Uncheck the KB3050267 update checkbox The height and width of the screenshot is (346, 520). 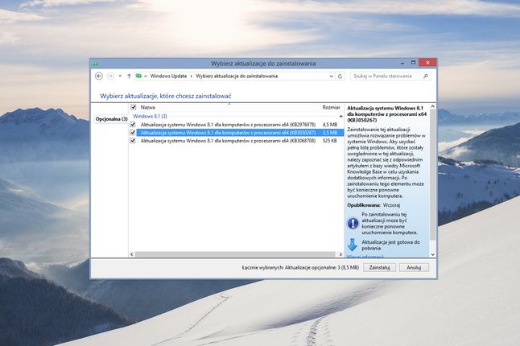tap(133, 133)
